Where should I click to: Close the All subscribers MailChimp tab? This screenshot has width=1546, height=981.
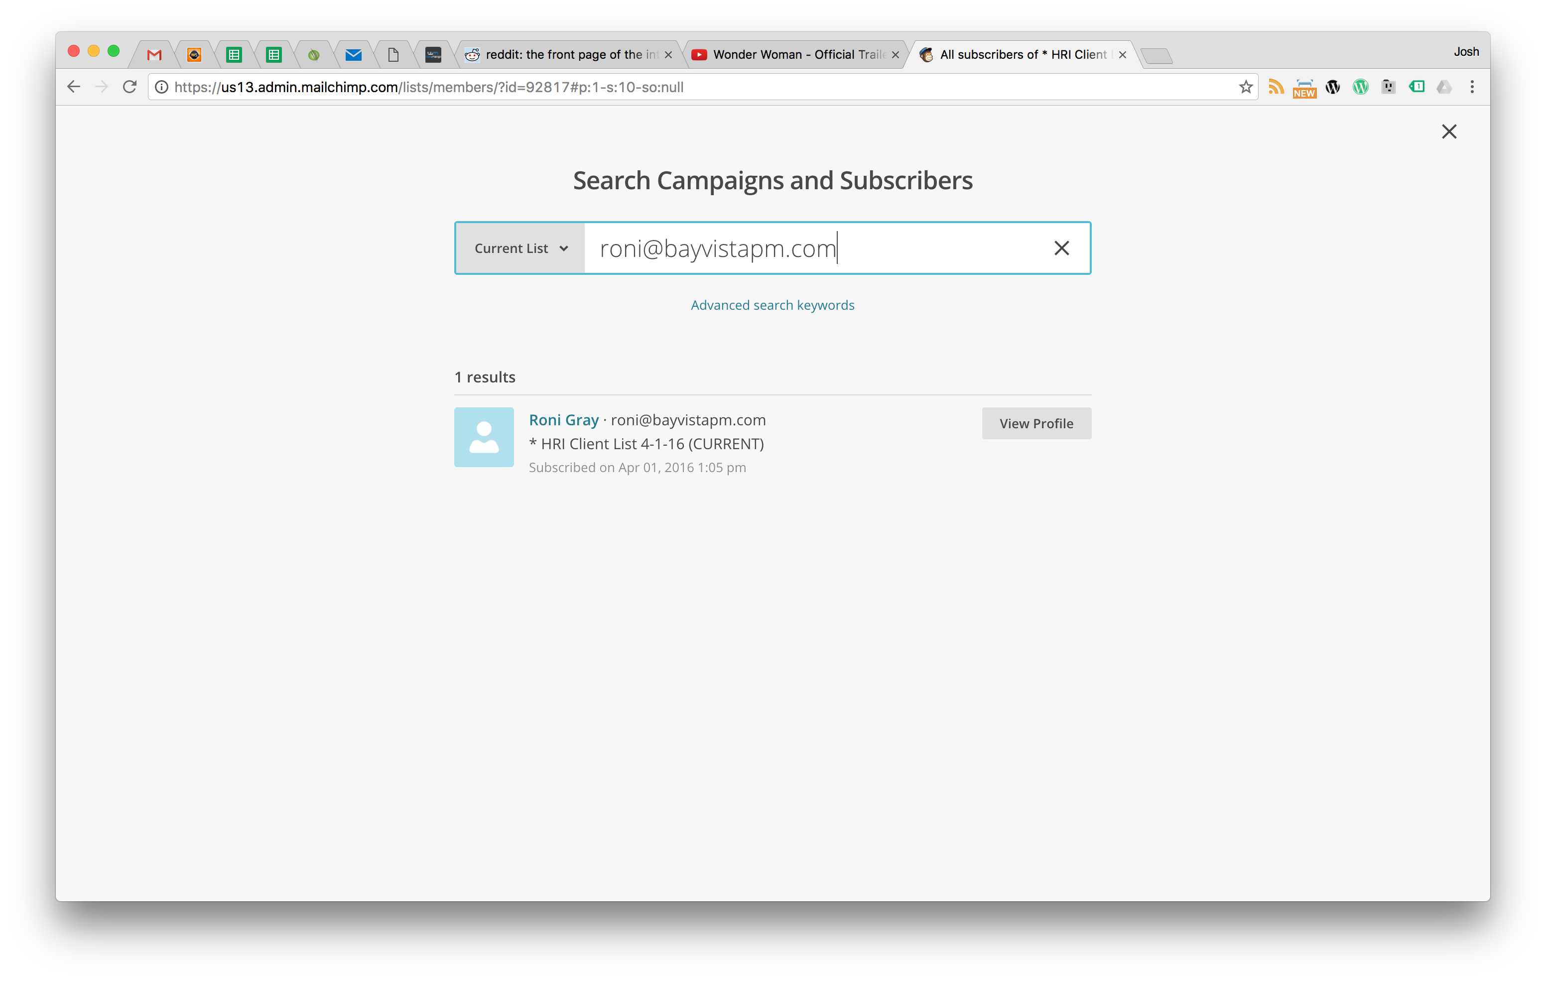pyautogui.click(x=1122, y=55)
